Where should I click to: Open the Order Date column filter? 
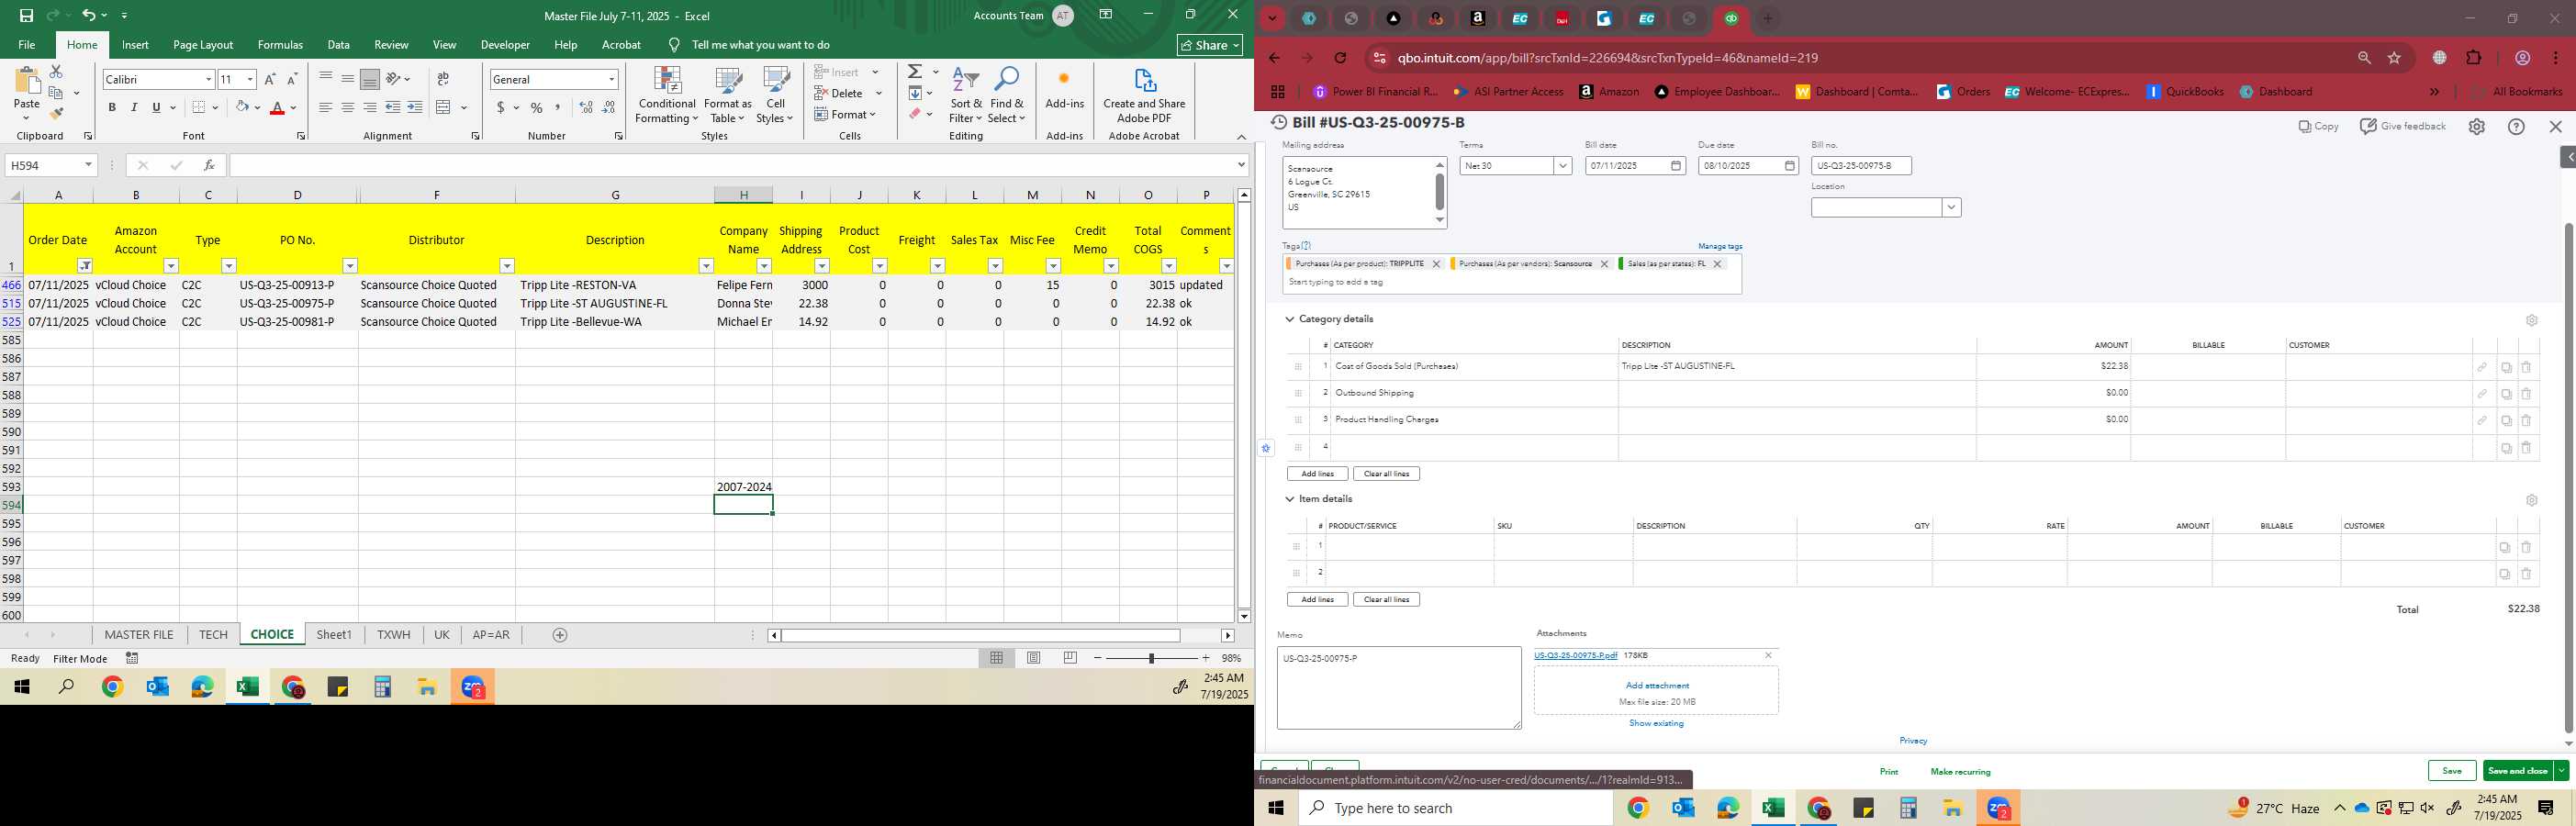(85, 266)
